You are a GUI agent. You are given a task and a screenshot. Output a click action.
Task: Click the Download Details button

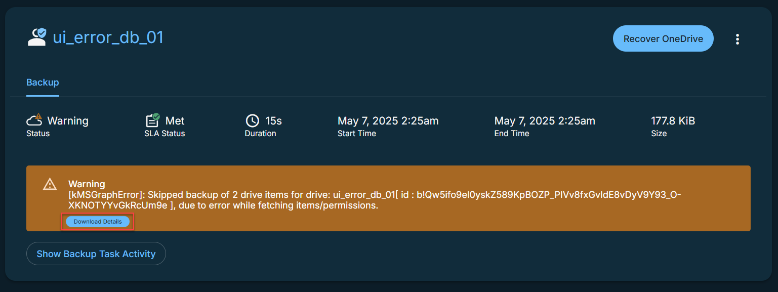[x=98, y=222]
